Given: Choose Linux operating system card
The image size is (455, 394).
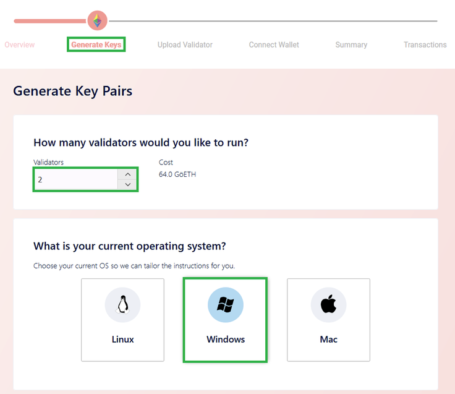Looking at the screenshot, I should [x=123, y=320].
